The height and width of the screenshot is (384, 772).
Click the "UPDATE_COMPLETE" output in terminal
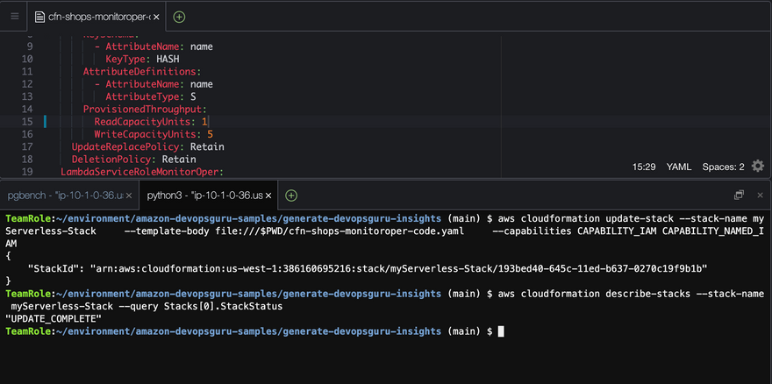coord(54,319)
